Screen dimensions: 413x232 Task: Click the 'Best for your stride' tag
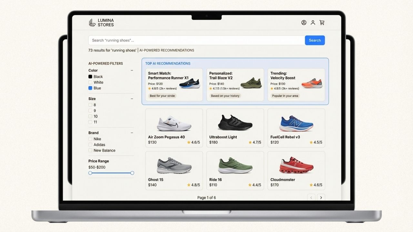(x=162, y=96)
